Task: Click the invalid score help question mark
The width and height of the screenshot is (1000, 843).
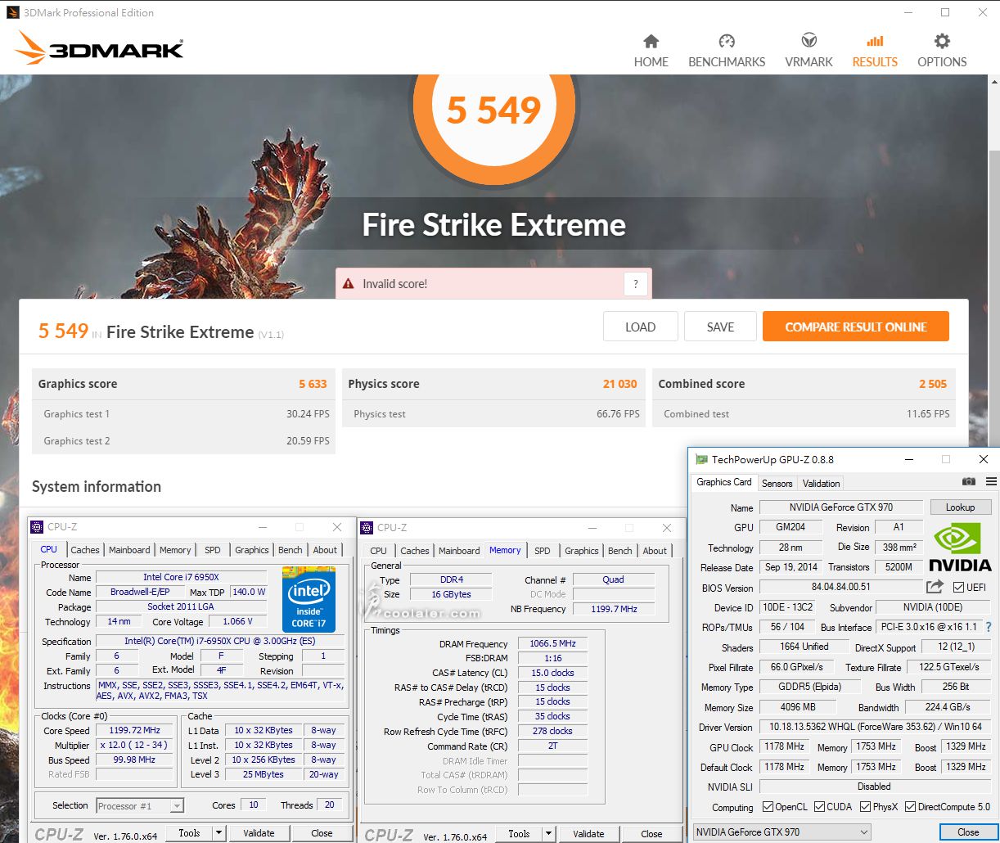Action: point(636,284)
